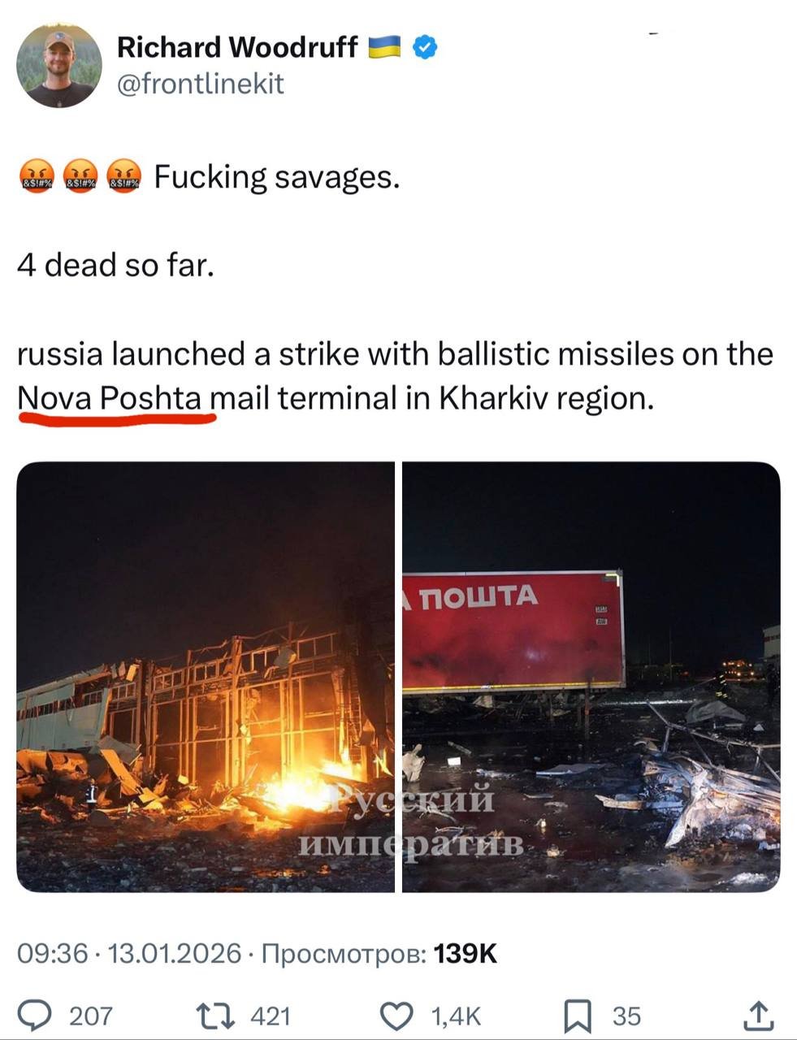Screen dimensions: 797x1040
Task: Open Richard Woodruff's profile avatar
Action: click(x=59, y=66)
